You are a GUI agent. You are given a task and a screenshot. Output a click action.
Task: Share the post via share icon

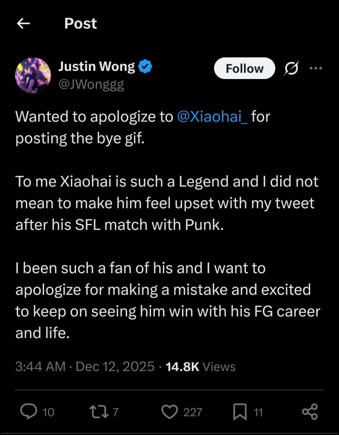pos(310,411)
